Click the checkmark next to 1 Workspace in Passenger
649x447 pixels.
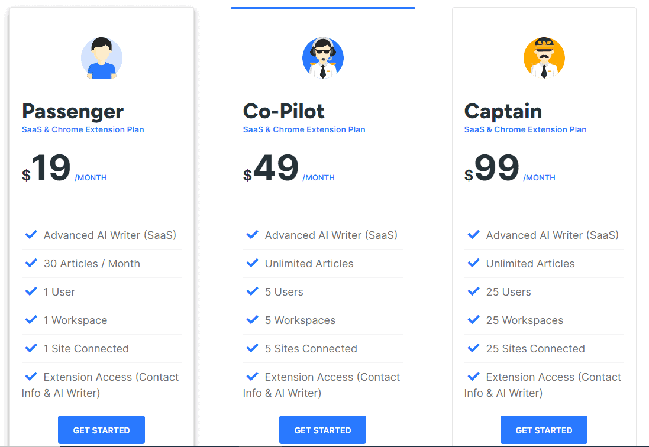click(x=31, y=320)
